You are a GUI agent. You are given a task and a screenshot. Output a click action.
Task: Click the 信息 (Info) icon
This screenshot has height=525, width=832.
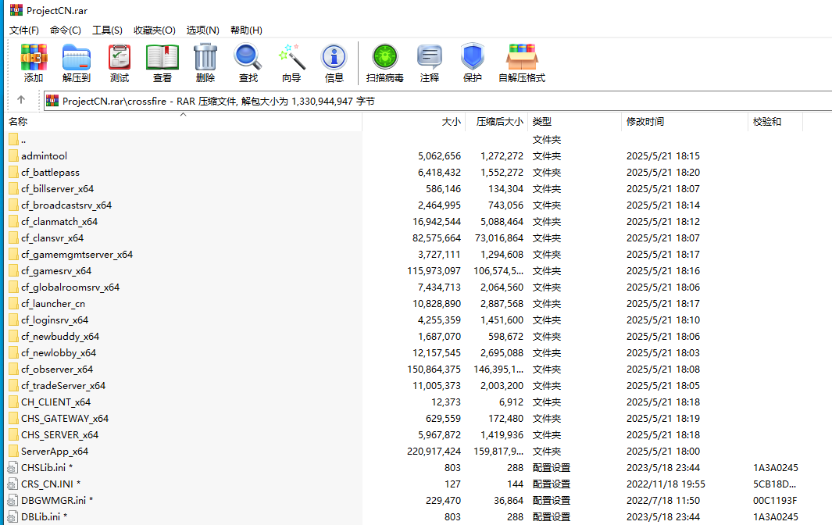(334, 57)
